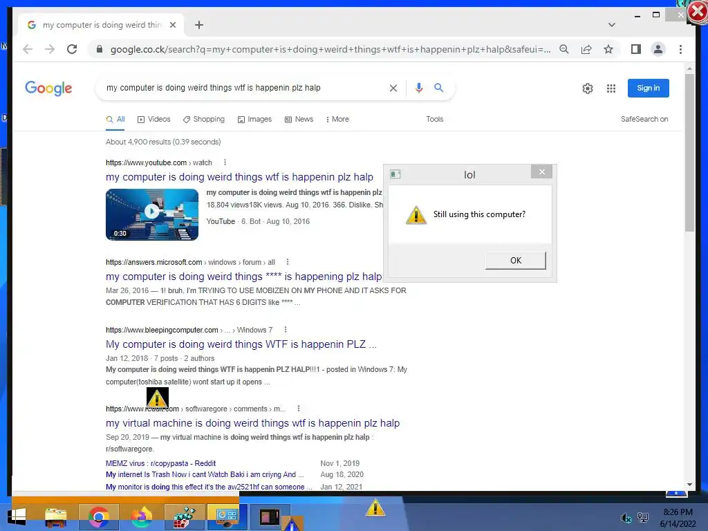
Task: Toggle the Chrome side panel
Action: (636, 49)
